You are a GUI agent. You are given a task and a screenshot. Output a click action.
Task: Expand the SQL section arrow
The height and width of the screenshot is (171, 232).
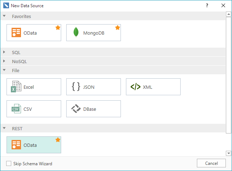click(4, 52)
